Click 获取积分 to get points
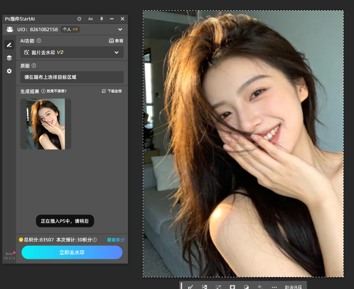The image size is (354, 289). (116, 240)
